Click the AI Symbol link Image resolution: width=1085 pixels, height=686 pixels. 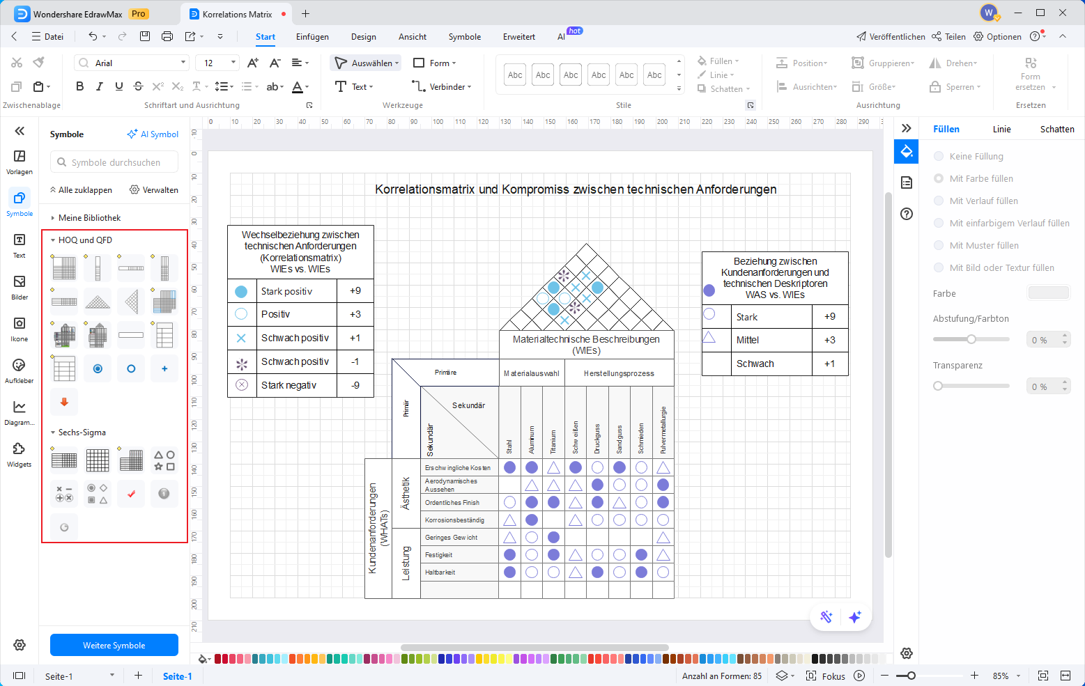pos(153,134)
